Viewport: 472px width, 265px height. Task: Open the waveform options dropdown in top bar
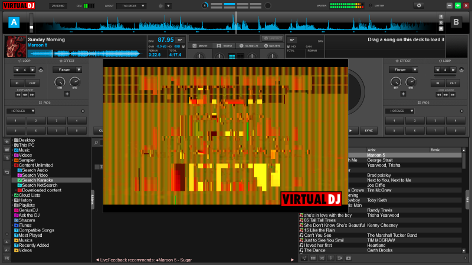click(x=168, y=6)
